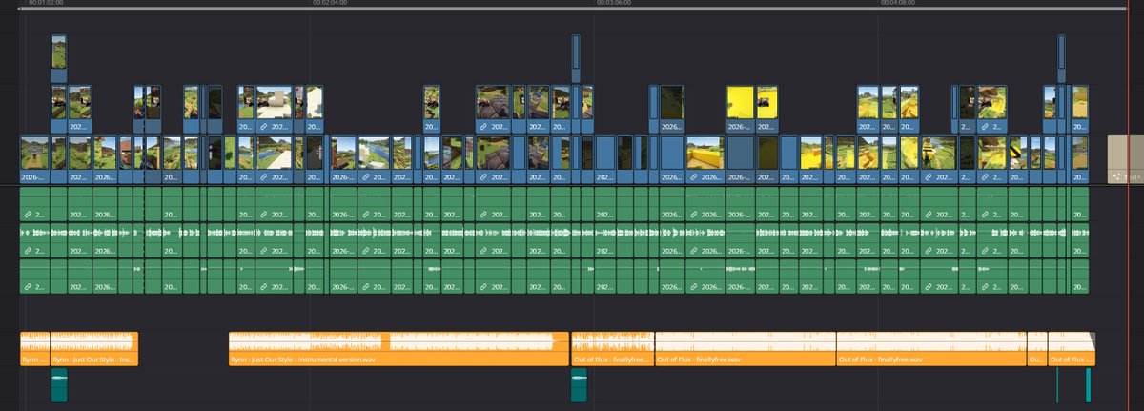Screen dimensions: 1144x411
Task: Select the 'Rynn - Just Our Style - Instrumental version.wav' clip
Action: pyautogui.click(x=398, y=349)
